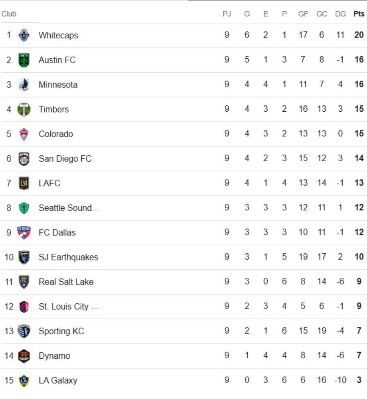367x399 pixels.
Task: Select the Minnesota team logo
Action: click(x=24, y=85)
